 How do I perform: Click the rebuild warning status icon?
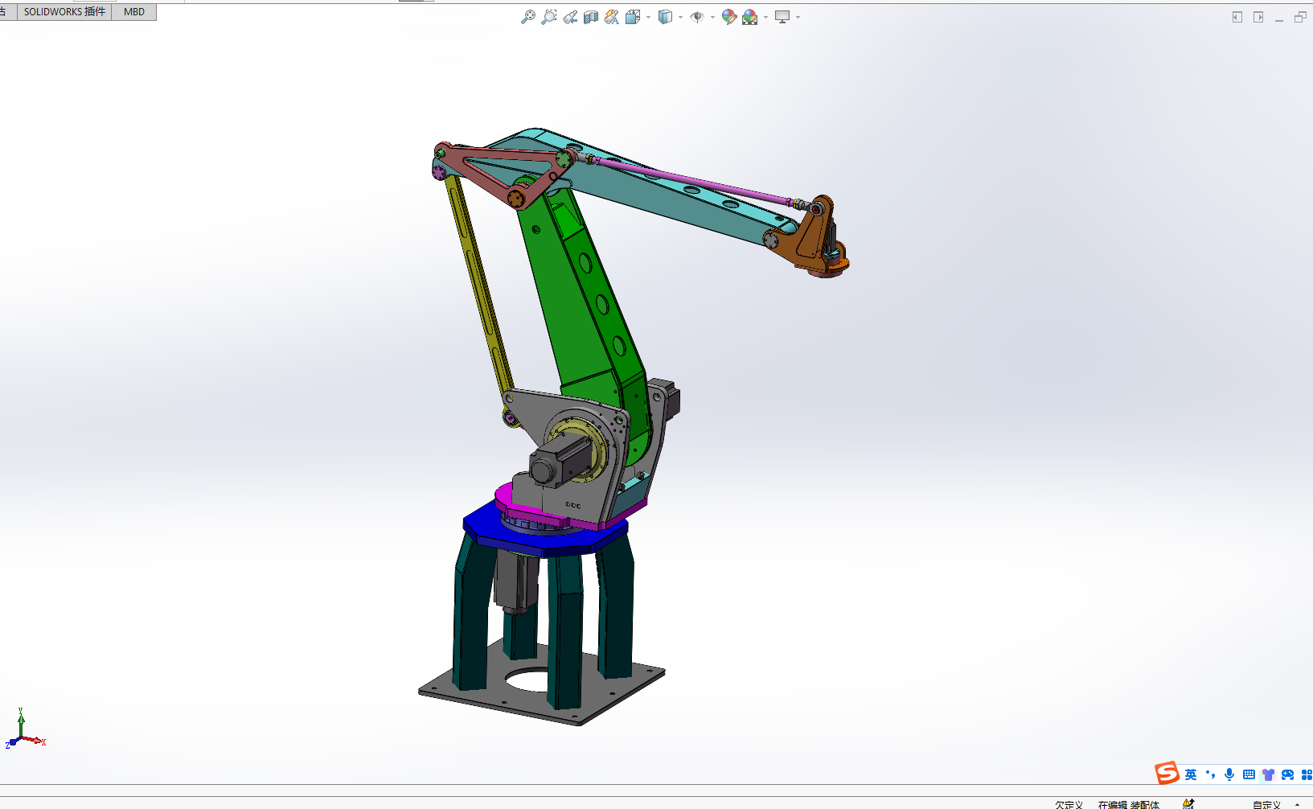coord(1188,803)
